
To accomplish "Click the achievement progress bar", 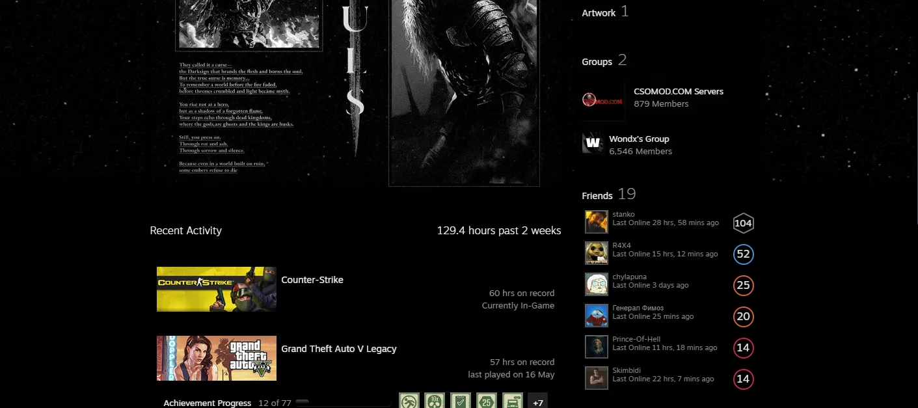I will (344, 403).
